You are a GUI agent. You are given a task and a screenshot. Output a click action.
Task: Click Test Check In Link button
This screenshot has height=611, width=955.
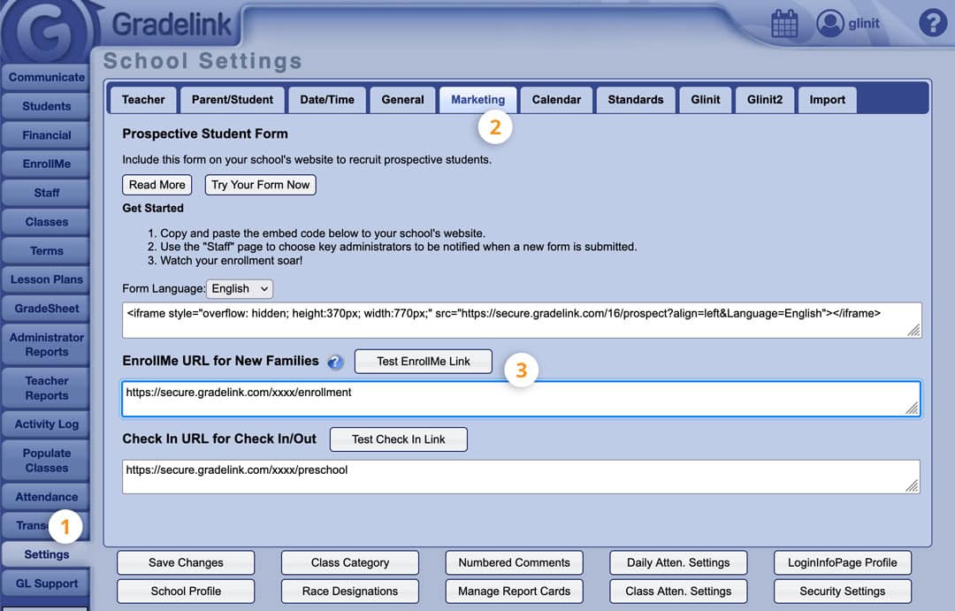398,439
